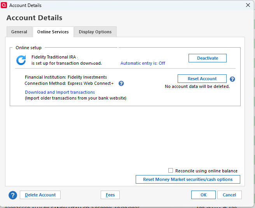Click the large help icon near Delete Account

[13, 195]
